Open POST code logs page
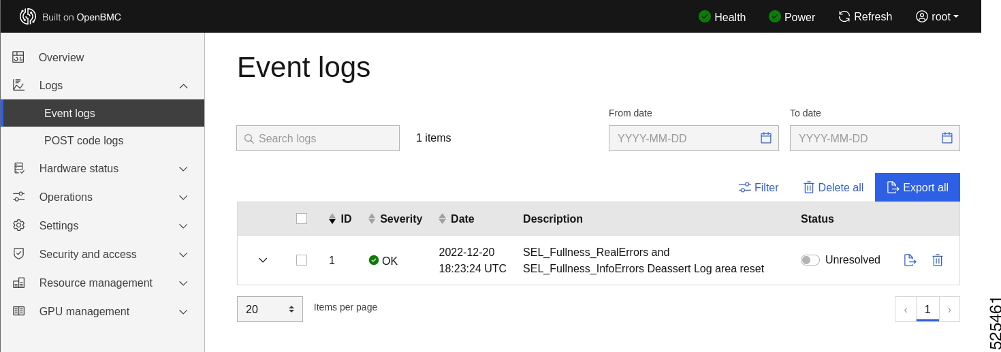1001x352 pixels. 84,140
